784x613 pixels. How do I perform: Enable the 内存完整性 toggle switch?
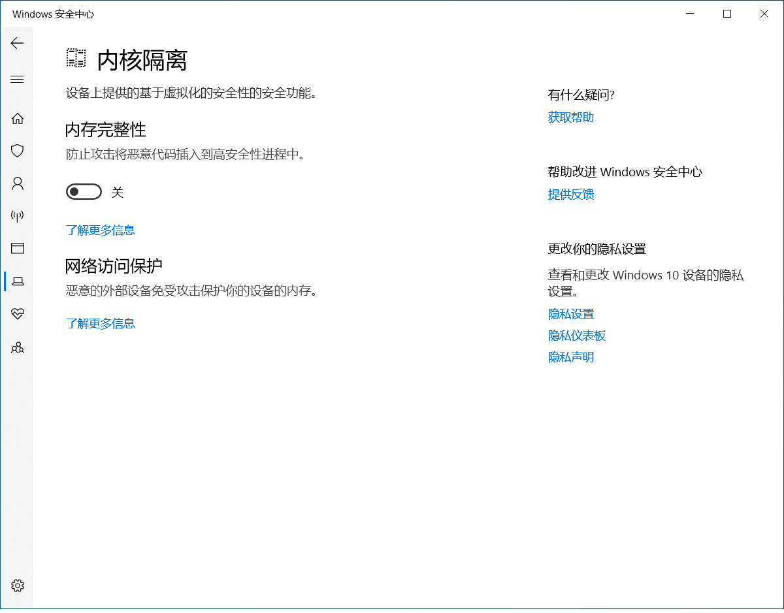84,192
